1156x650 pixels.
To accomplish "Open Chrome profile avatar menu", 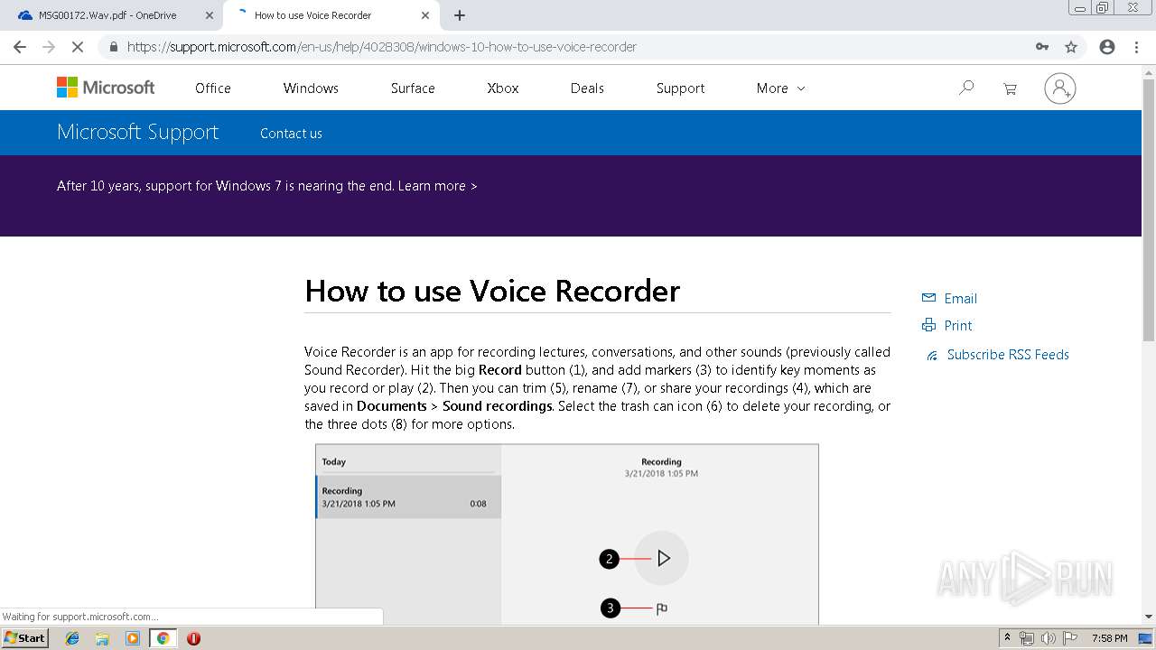I will 1107,47.
